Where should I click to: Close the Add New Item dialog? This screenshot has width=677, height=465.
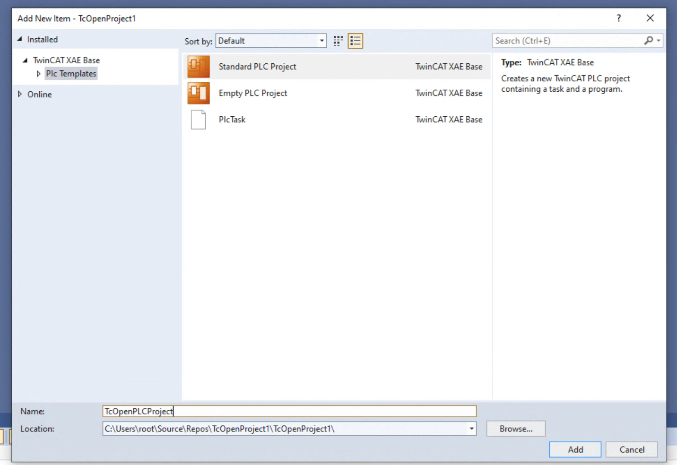650,18
